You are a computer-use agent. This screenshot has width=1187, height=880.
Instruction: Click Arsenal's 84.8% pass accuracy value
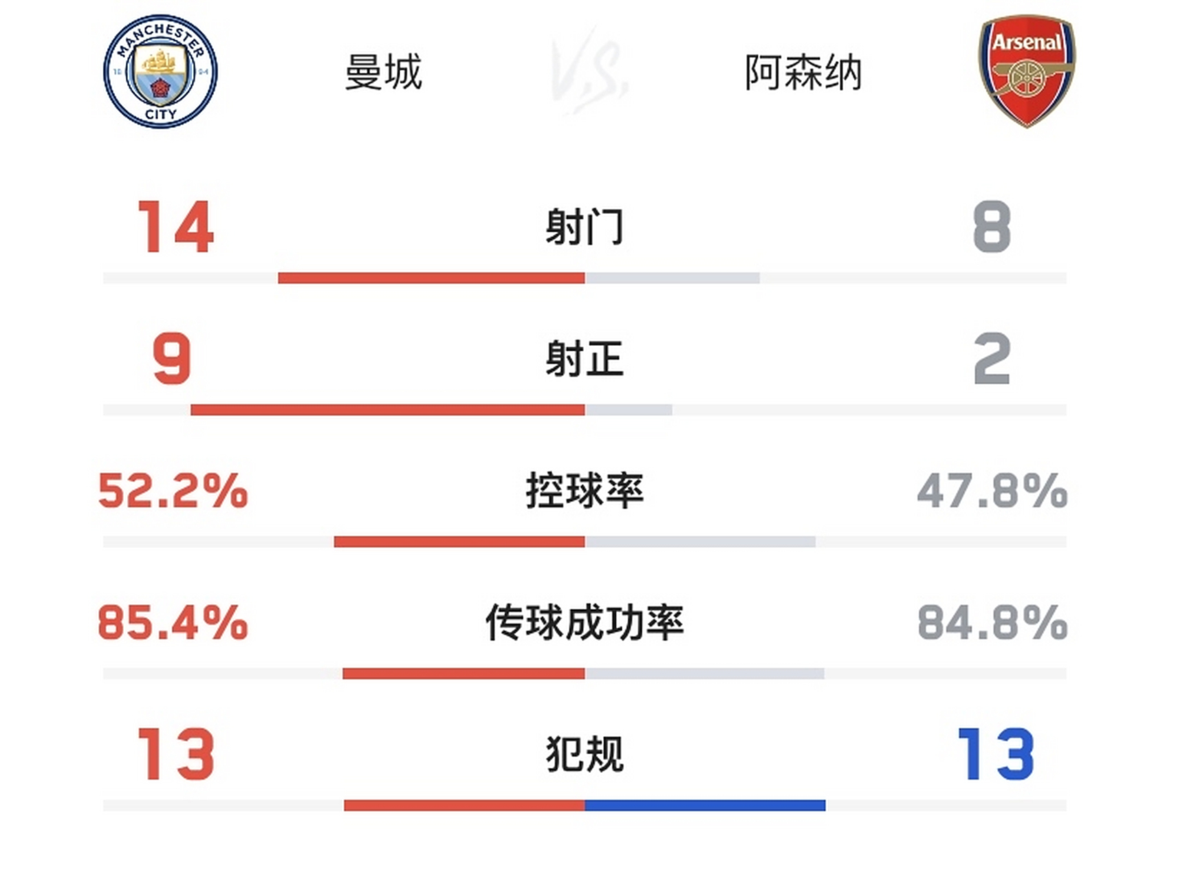[992, 623]
